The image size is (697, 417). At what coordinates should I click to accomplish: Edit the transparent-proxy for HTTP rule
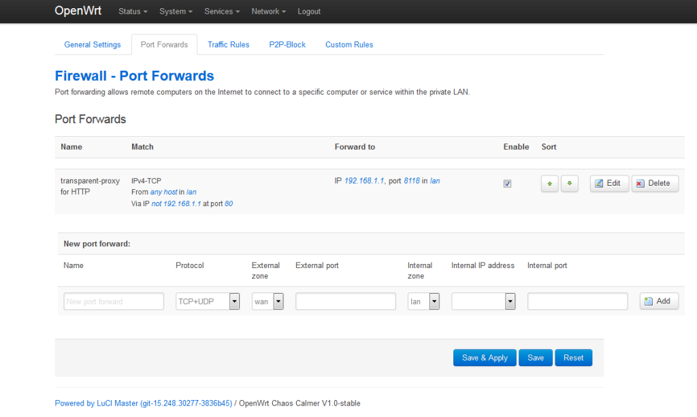point(609,183)
